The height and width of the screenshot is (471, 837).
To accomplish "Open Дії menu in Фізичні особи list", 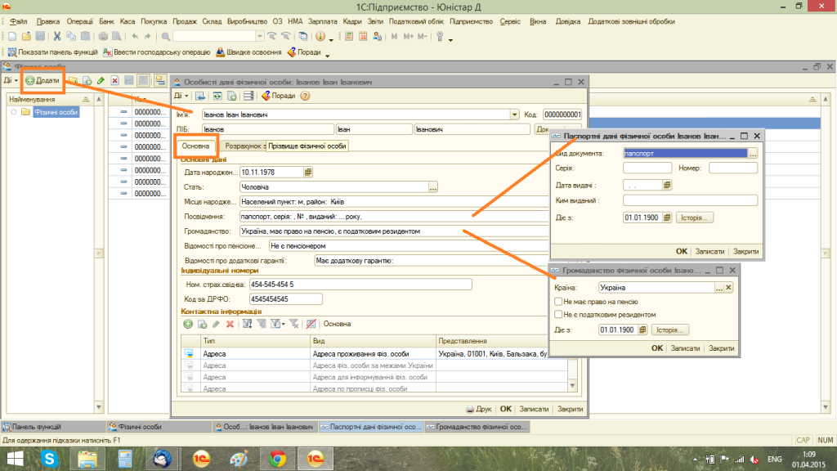I will tap(11, 81).
